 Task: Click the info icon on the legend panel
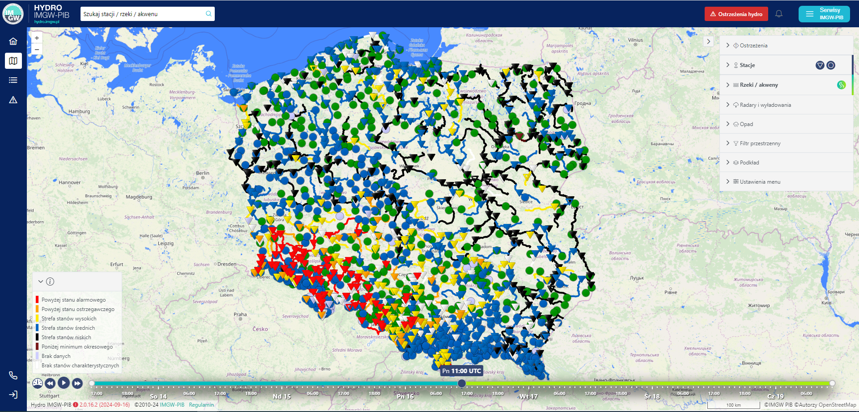[x=51, y=281]
